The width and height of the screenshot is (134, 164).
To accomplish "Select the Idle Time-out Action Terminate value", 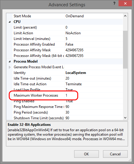I will coord(94,84).
